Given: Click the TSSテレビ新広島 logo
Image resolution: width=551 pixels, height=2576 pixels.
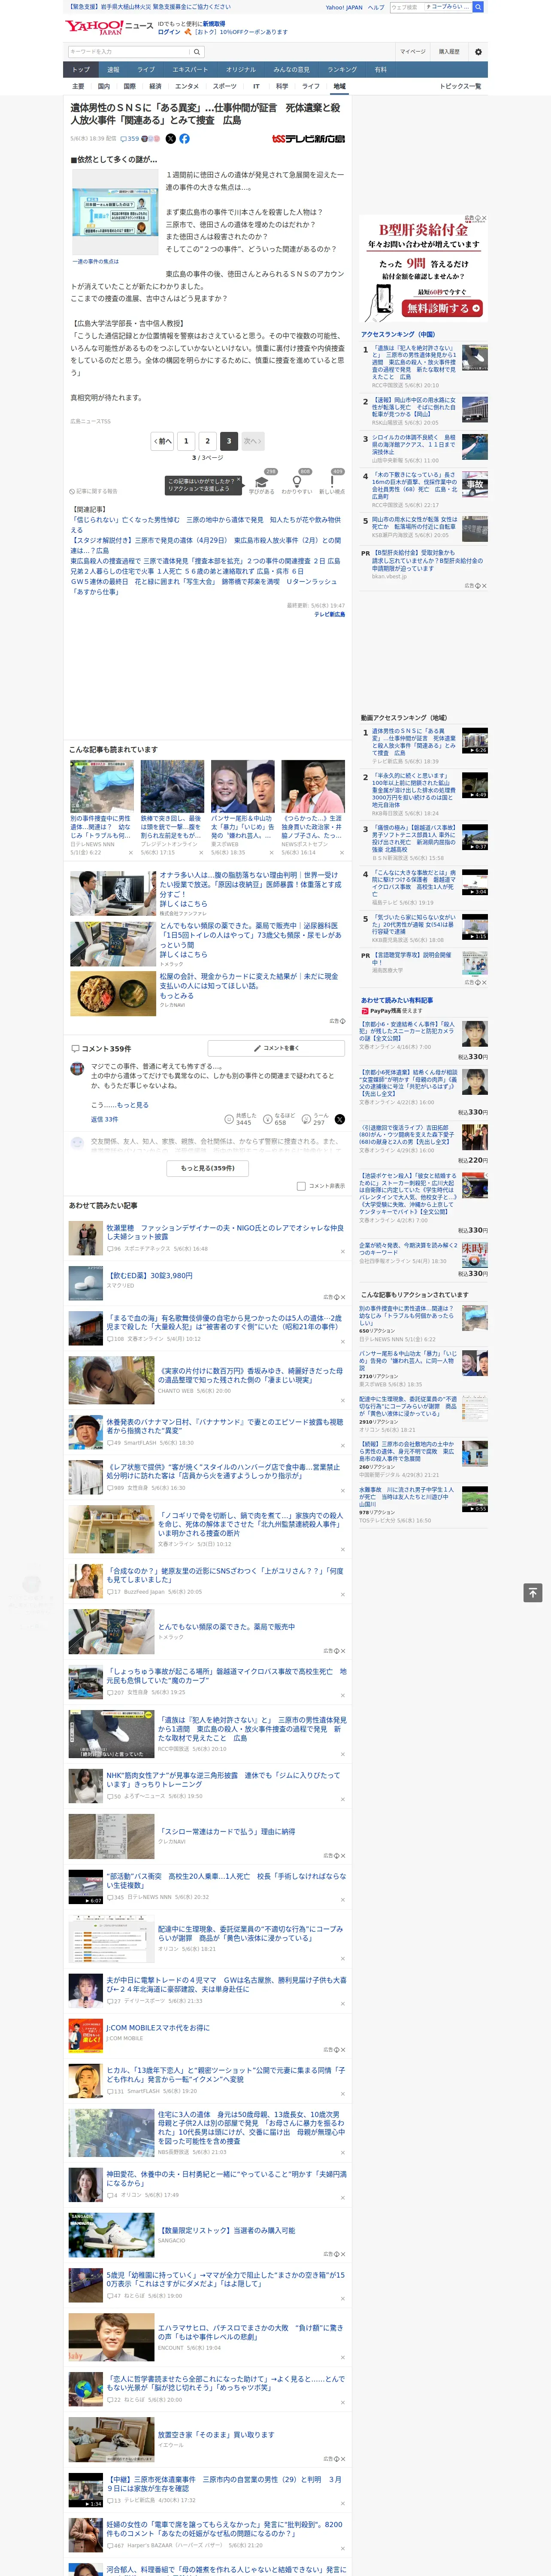Looking at the screenshot, I should pos(308,139).
